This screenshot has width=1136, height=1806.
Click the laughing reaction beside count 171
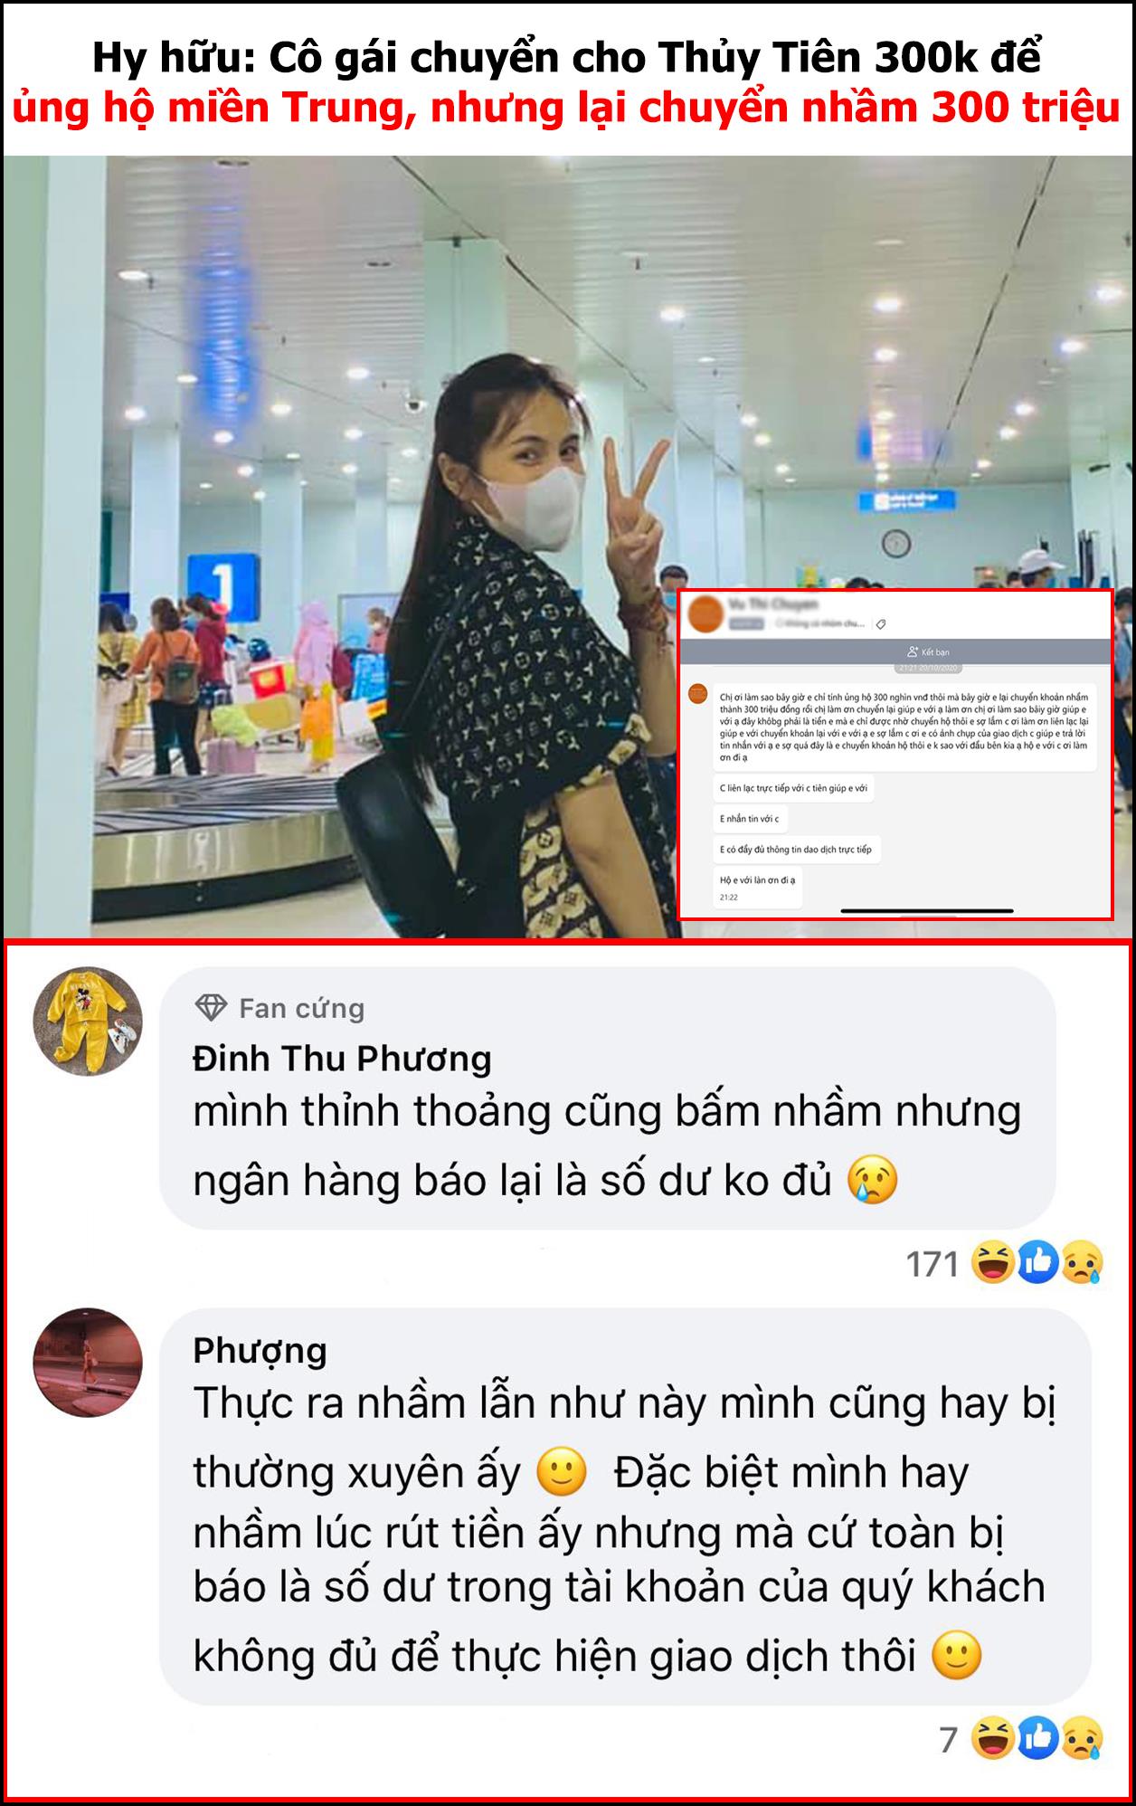coord(992,1262)
